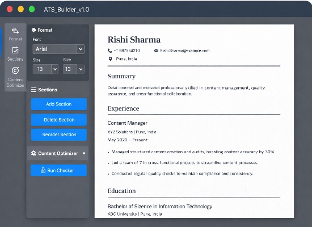Click the bullet about leading team of 7

click(185, 163)
